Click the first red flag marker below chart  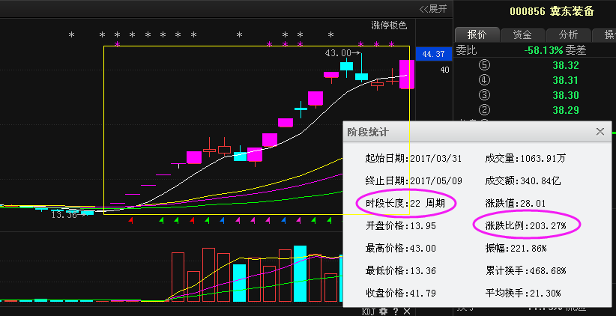tap(132, 221)
